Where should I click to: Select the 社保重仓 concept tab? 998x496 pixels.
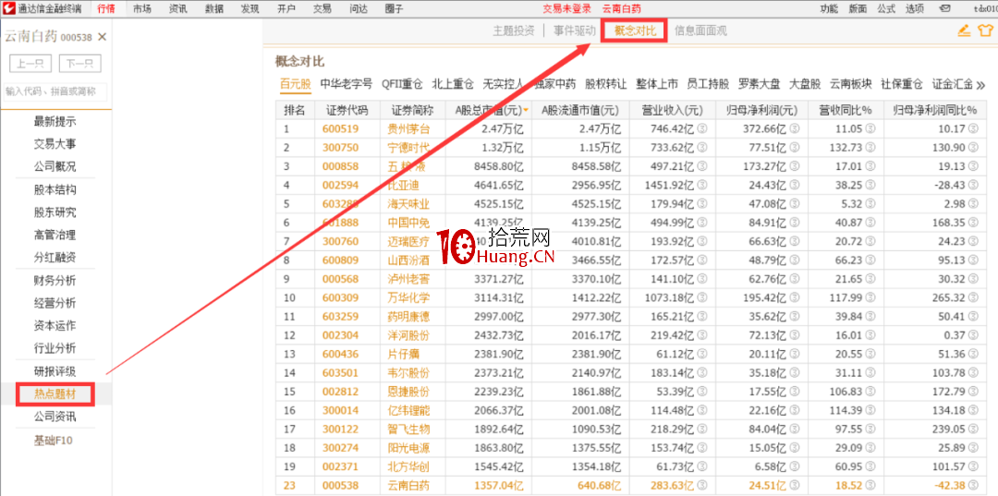click(x=901, y=84)
